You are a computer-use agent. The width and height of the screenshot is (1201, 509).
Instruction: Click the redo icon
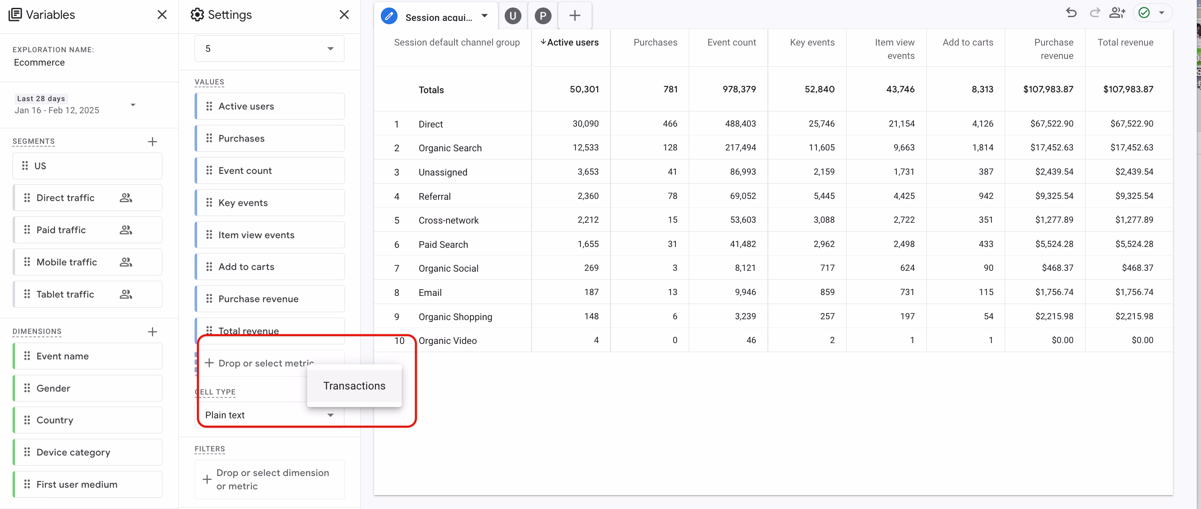point(1094,13)
